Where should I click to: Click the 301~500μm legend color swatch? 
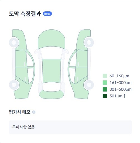(x=105, y=89)
